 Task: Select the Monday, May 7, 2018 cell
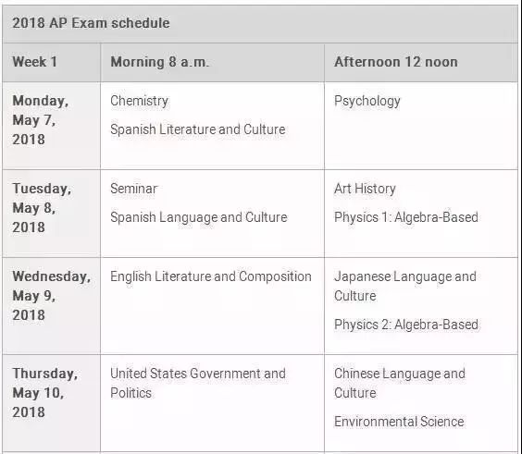51,126
